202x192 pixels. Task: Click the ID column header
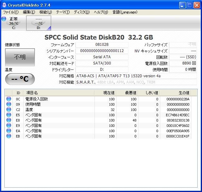click(18, 93)
